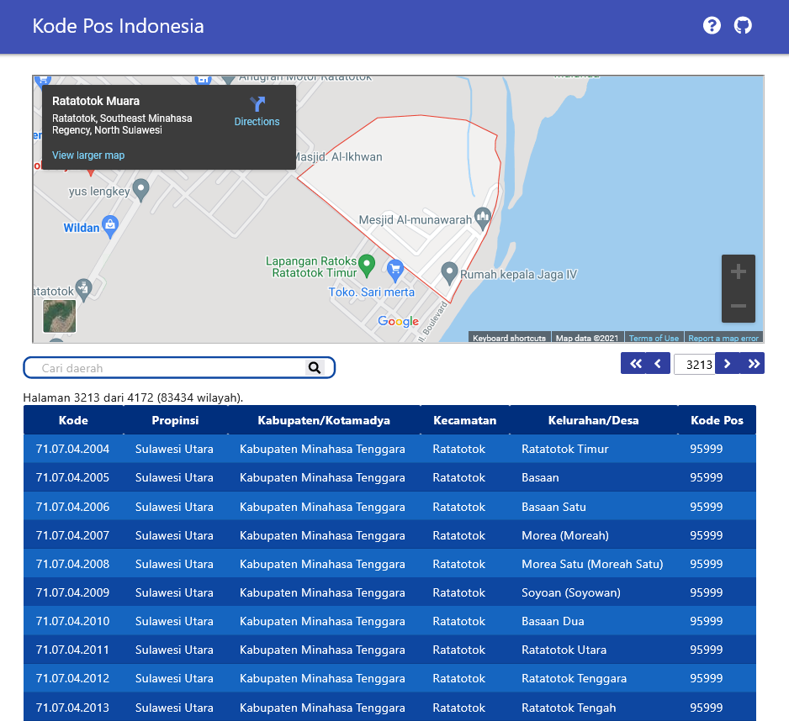This screenshot has width=789, height=721.
Task: Click the search magnifier icon
Action: [x=315, y=368]
